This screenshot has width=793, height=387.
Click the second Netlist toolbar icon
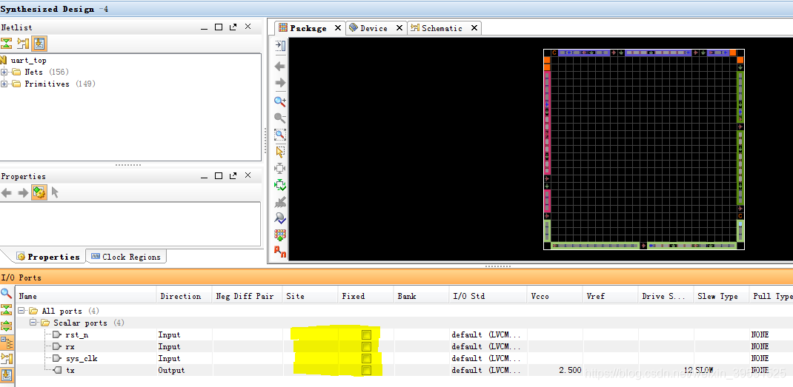tap(23, 44)
